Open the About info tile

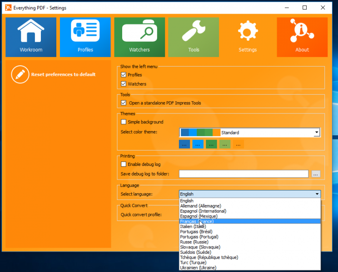pyautogui.click(x=302, y=37)
